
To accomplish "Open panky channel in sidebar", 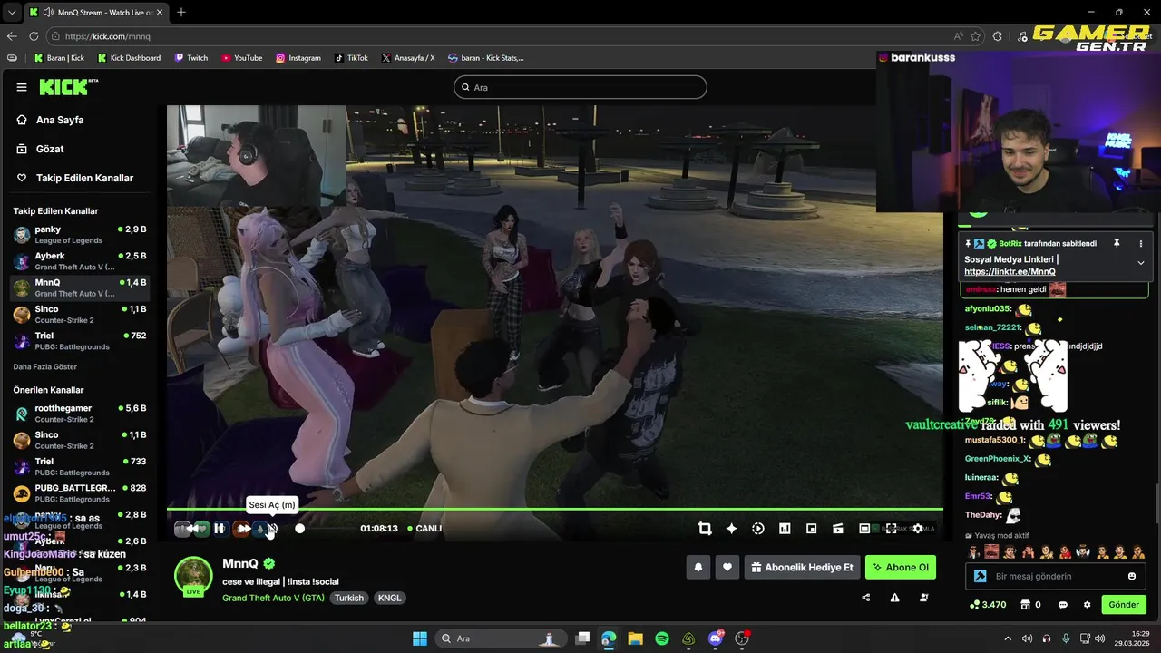I will [80, 235].
